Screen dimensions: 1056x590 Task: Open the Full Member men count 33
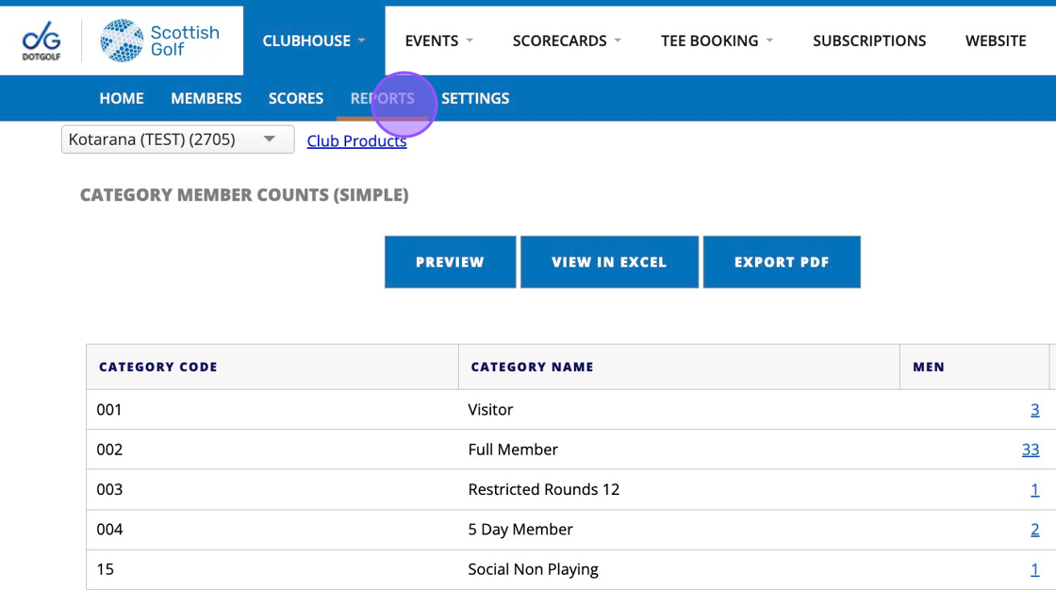coord(1031,450)
